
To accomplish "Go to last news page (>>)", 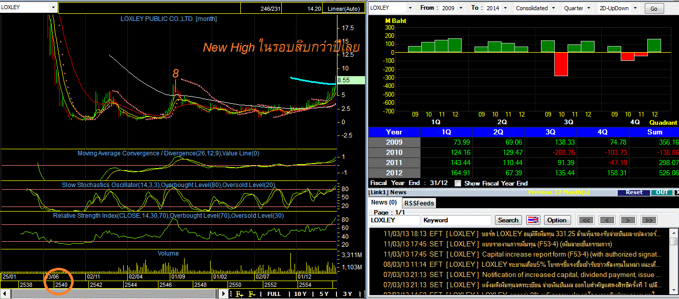I will point(648,220).
